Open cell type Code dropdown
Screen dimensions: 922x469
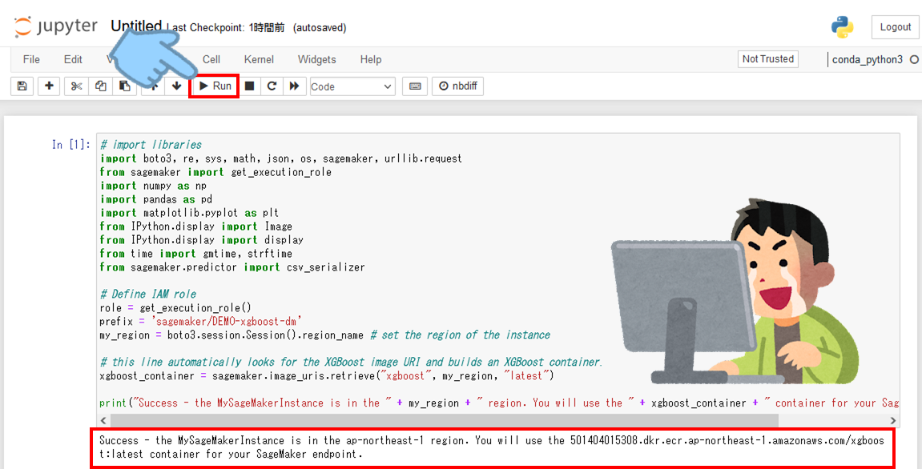click(352, 86)
